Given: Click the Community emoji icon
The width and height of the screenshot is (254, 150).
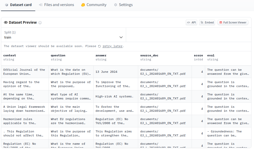Looking at the screenshot, I should tap(83, 5).
